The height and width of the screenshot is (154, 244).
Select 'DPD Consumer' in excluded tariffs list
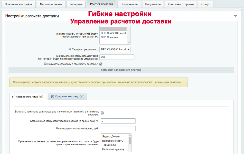(x=110, y=36)
